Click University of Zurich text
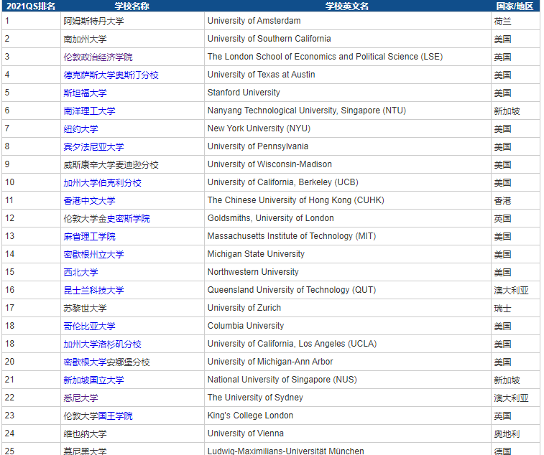 point(244,308)
